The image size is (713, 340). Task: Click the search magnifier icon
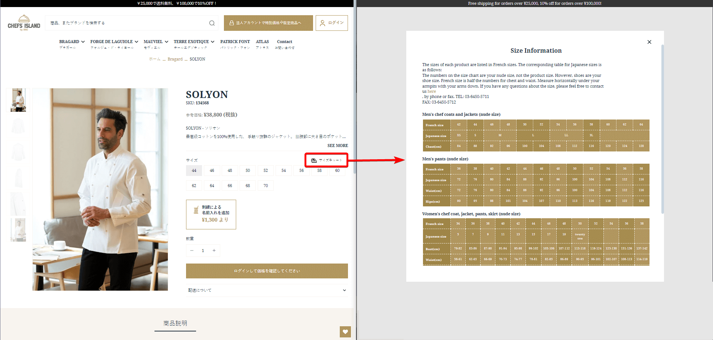coord(212,23)
